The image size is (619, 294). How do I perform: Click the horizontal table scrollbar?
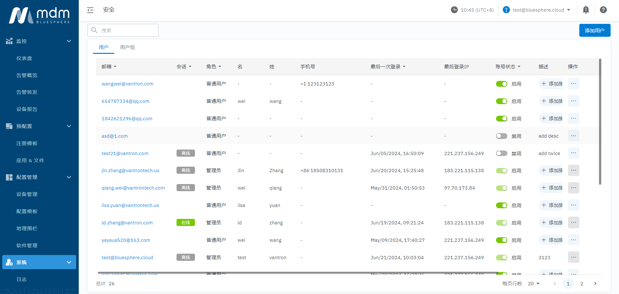tap(297, 273)
